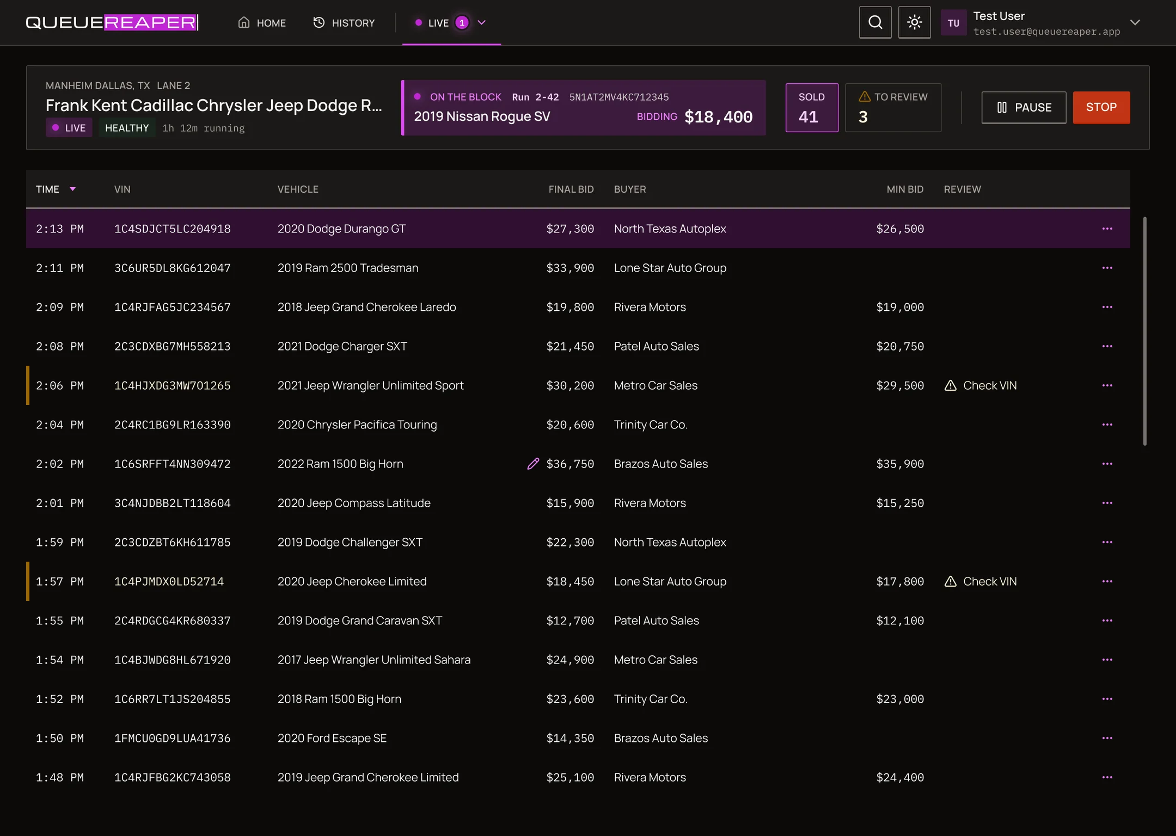This screenshot has height=836, width=1176.
Task: Open more options for 2021 Jeep Wrangler Unlimited Sport
Action: click(x=1107, y=385)
